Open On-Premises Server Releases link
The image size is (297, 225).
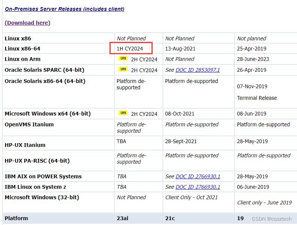(x=64, y=9)
